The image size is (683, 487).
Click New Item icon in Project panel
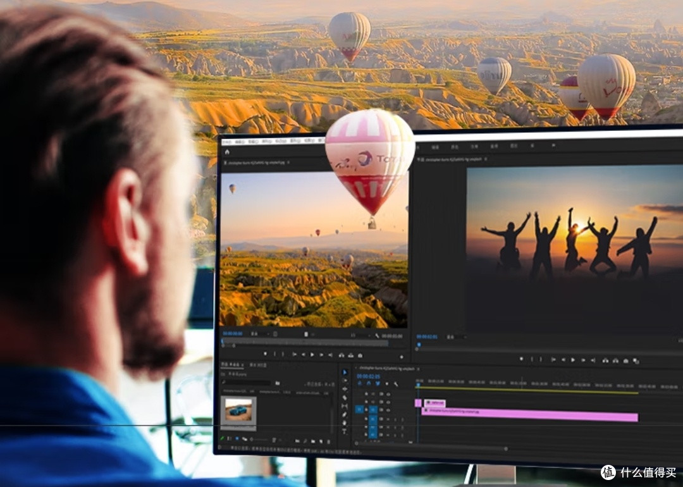coord(321,441)
